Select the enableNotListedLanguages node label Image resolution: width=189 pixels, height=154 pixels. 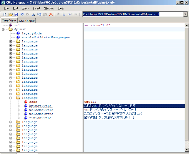coord(46,37)
